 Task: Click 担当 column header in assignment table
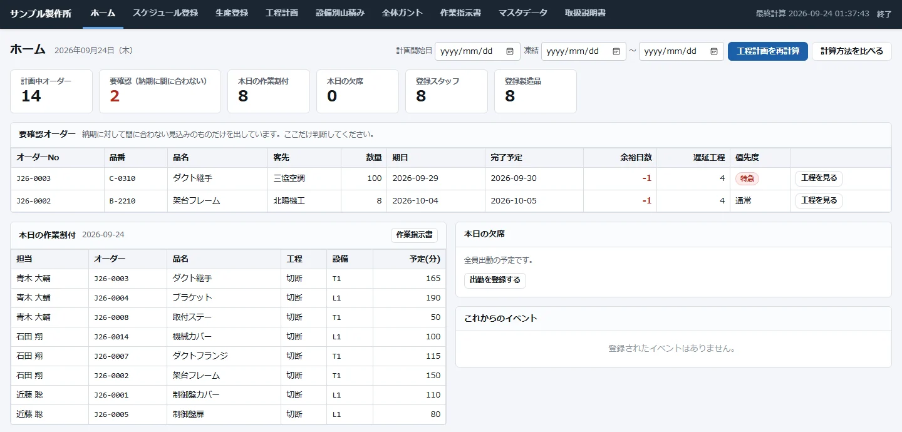click(x=49, y=259)
